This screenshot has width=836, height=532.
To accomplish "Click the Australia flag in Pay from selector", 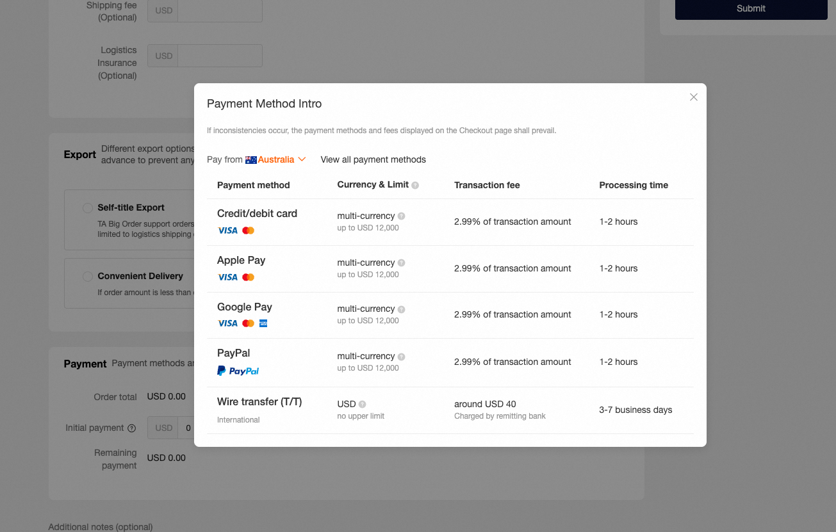I will click(x=251, y=160).
